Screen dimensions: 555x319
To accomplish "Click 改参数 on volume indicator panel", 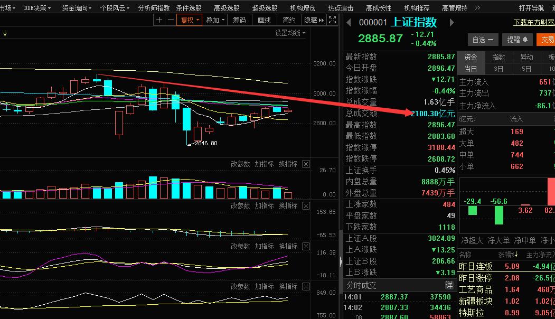I will coord(240,164).
